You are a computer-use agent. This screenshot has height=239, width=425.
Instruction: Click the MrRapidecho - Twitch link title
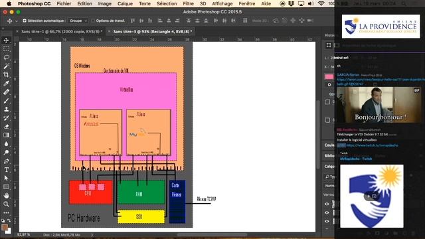pos(356,159)
